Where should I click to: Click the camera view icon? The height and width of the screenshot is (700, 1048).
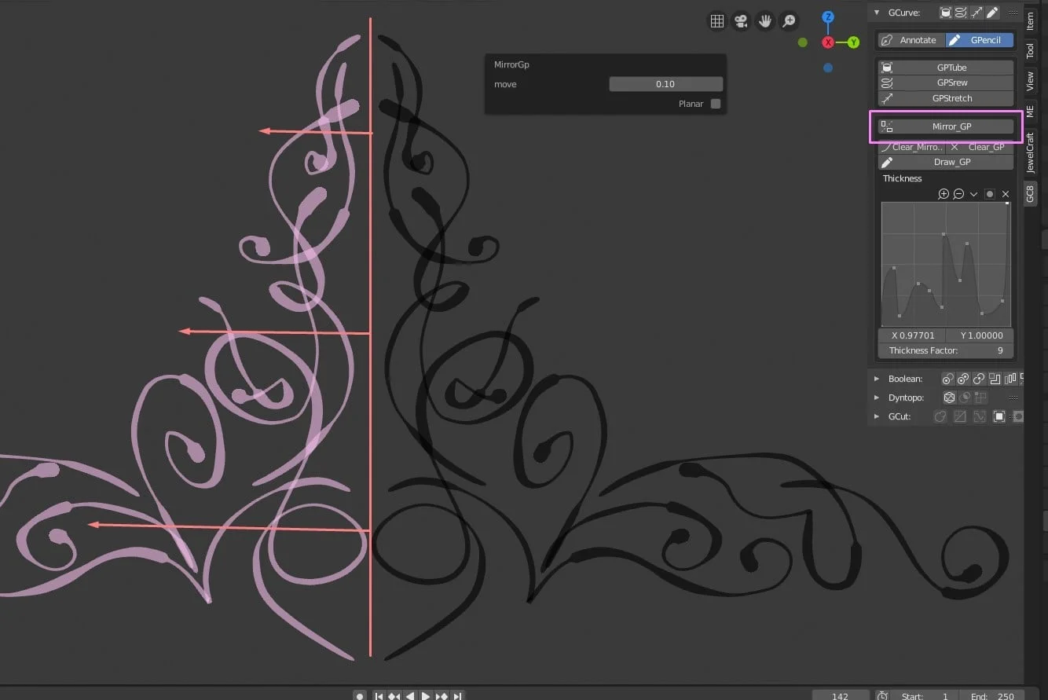click(x=741, y=21)
